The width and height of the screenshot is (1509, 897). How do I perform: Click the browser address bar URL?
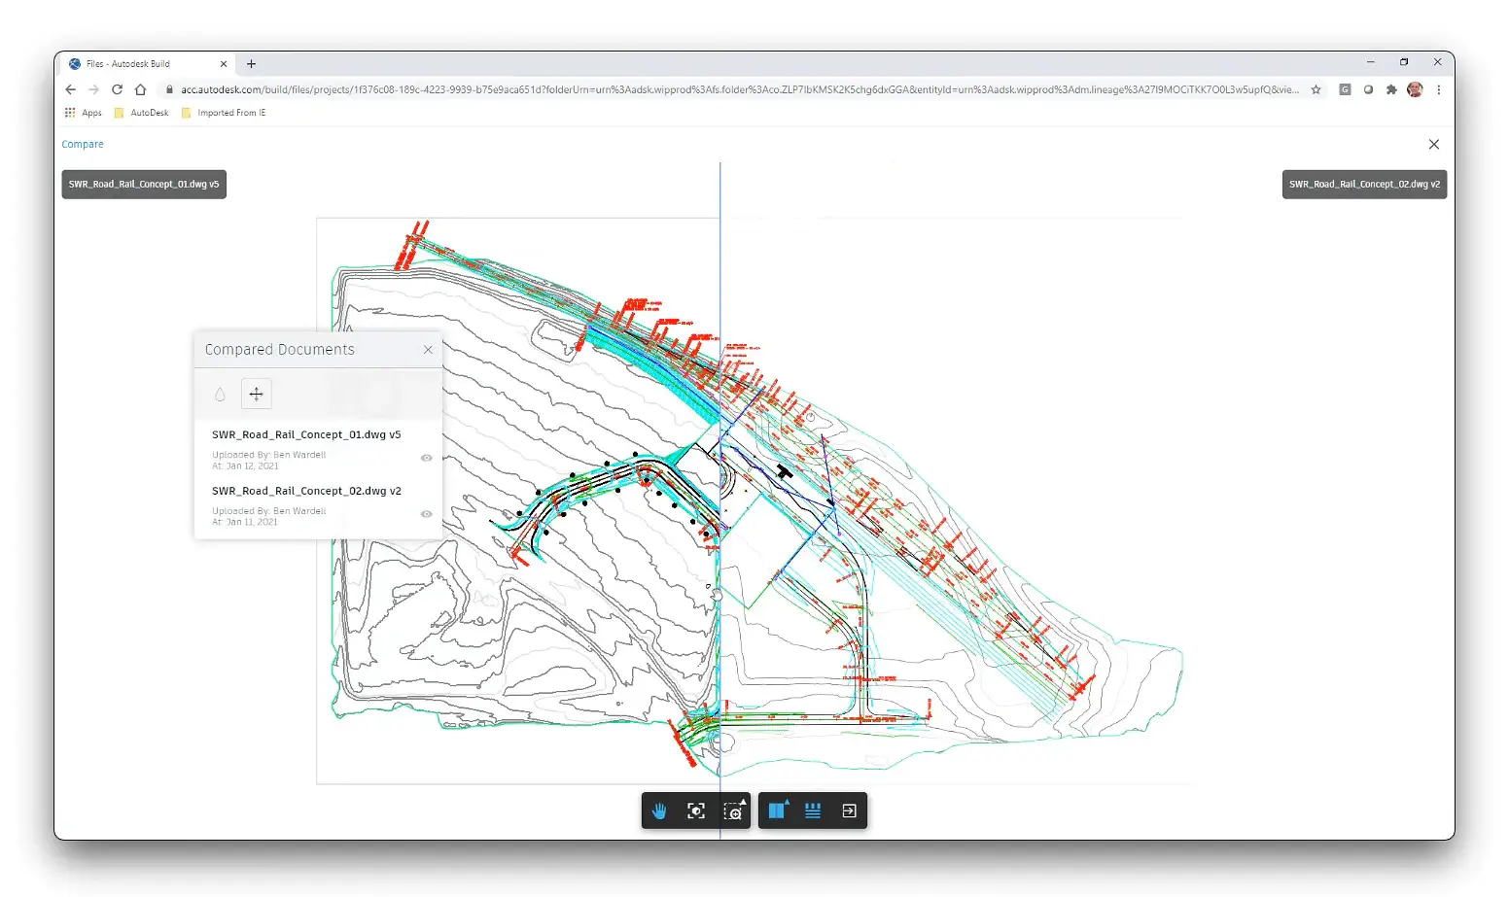tap(739, 90)
